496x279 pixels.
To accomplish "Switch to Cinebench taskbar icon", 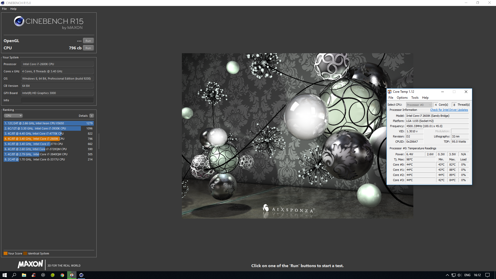I will point(81,275).
